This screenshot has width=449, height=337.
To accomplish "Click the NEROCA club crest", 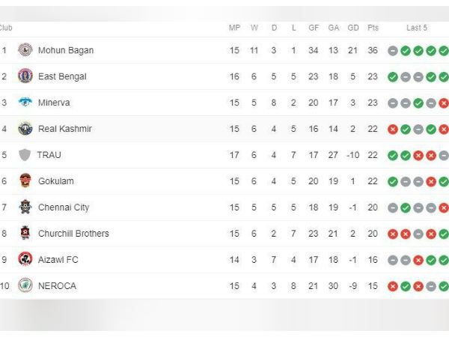I will tap(25, 285).
